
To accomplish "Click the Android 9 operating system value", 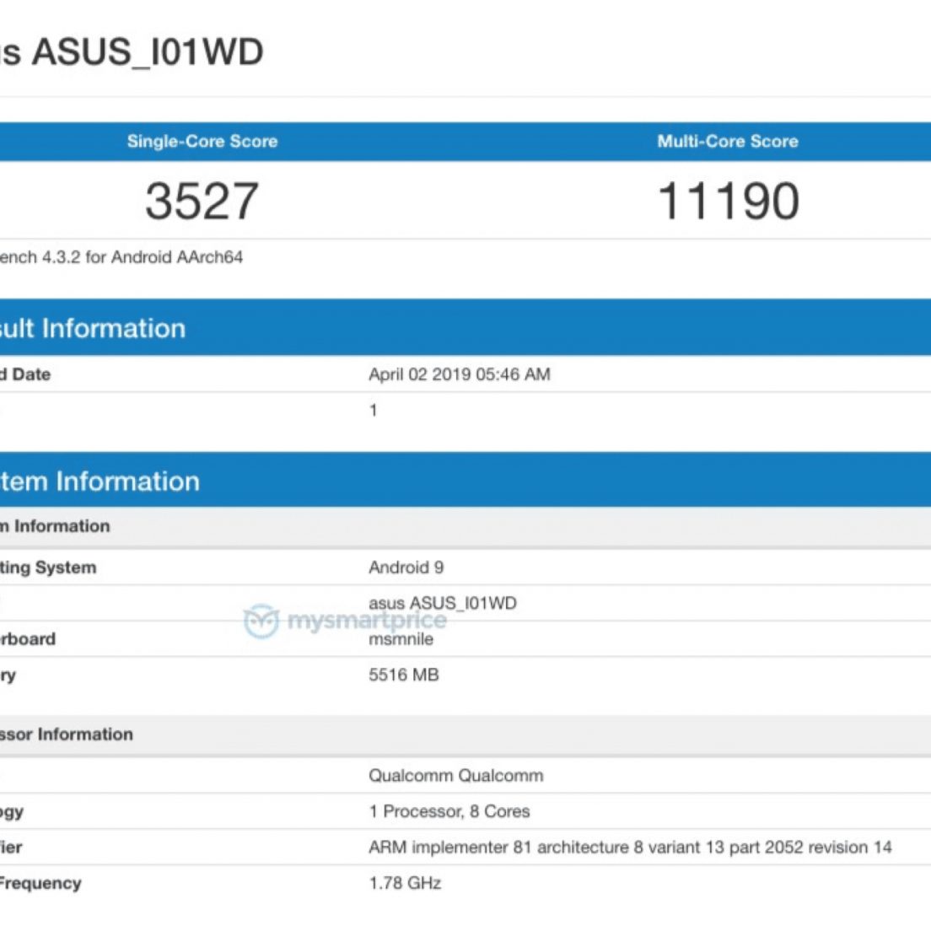I will (x=406, y=568).
